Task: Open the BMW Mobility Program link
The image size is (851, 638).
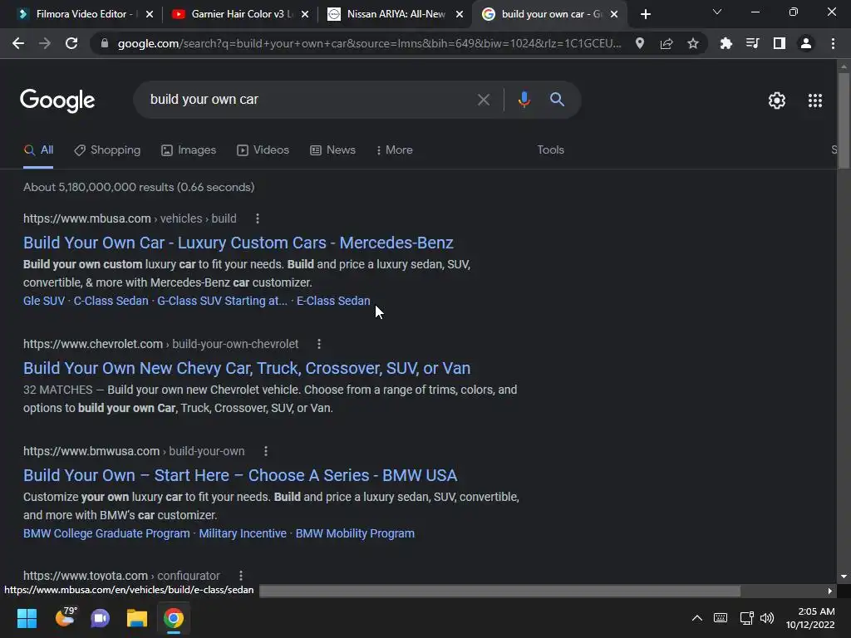Action: pyautogui.click(x=355, y=534)
